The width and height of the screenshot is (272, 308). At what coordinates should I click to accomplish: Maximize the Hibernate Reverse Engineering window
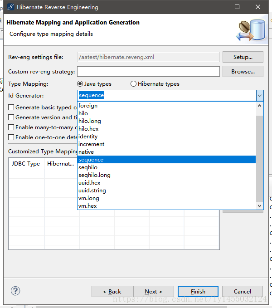(237, 7)
